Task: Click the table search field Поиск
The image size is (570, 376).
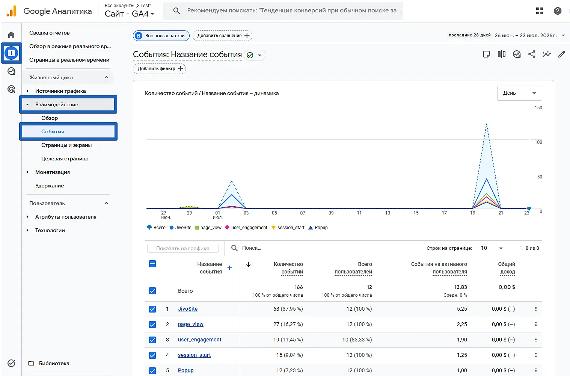Action: click(x=323, y=248)
